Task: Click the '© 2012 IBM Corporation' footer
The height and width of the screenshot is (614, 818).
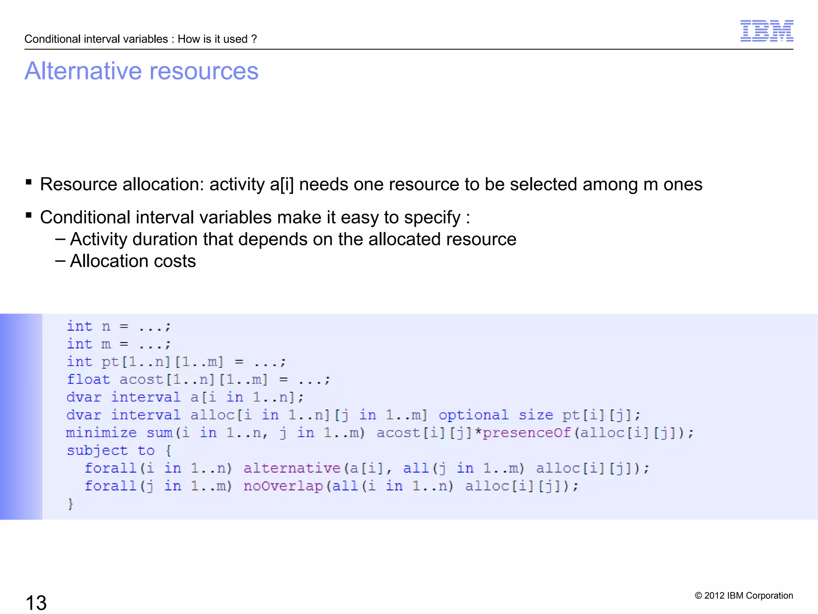Action: (744, 596)
